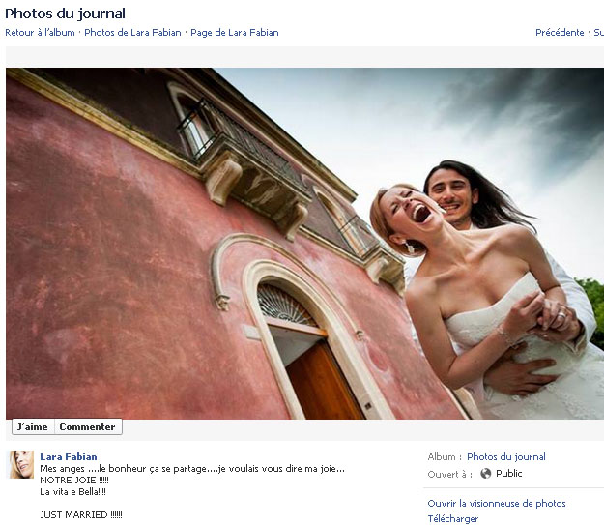
Task: Click Ouvrir la visionneuse de photos
Action: pyautogui.click(x=497, y=503)
